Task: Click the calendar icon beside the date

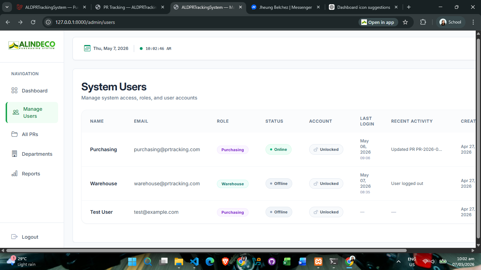Action: pos(87,48)
